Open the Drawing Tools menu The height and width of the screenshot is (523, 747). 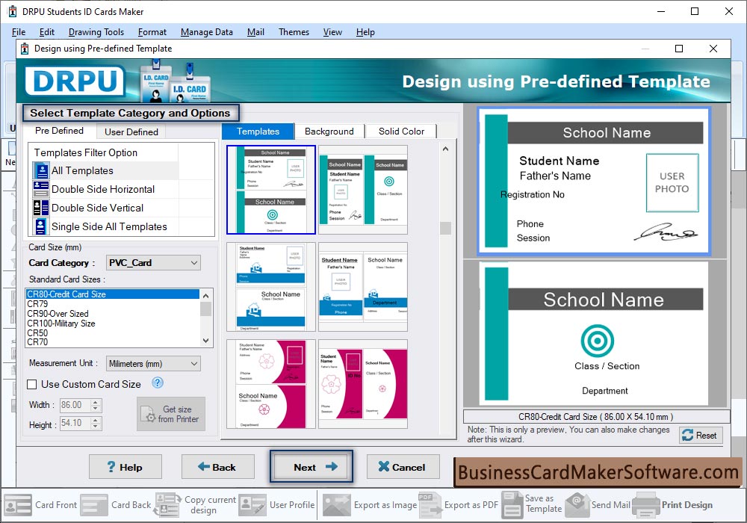click(x=96, y=32)
